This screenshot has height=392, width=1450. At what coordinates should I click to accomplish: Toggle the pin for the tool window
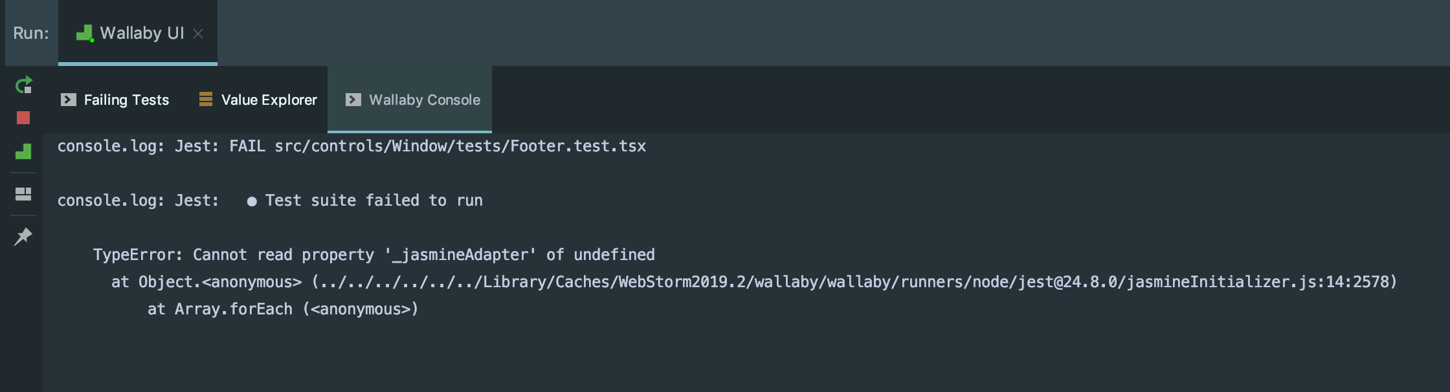(x=24, y=236)
